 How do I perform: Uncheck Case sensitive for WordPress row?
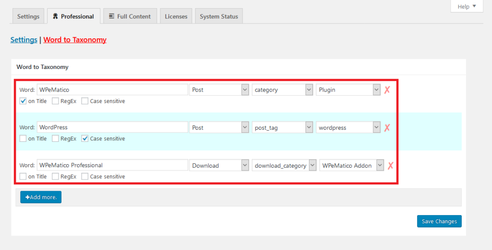point(85,138)
